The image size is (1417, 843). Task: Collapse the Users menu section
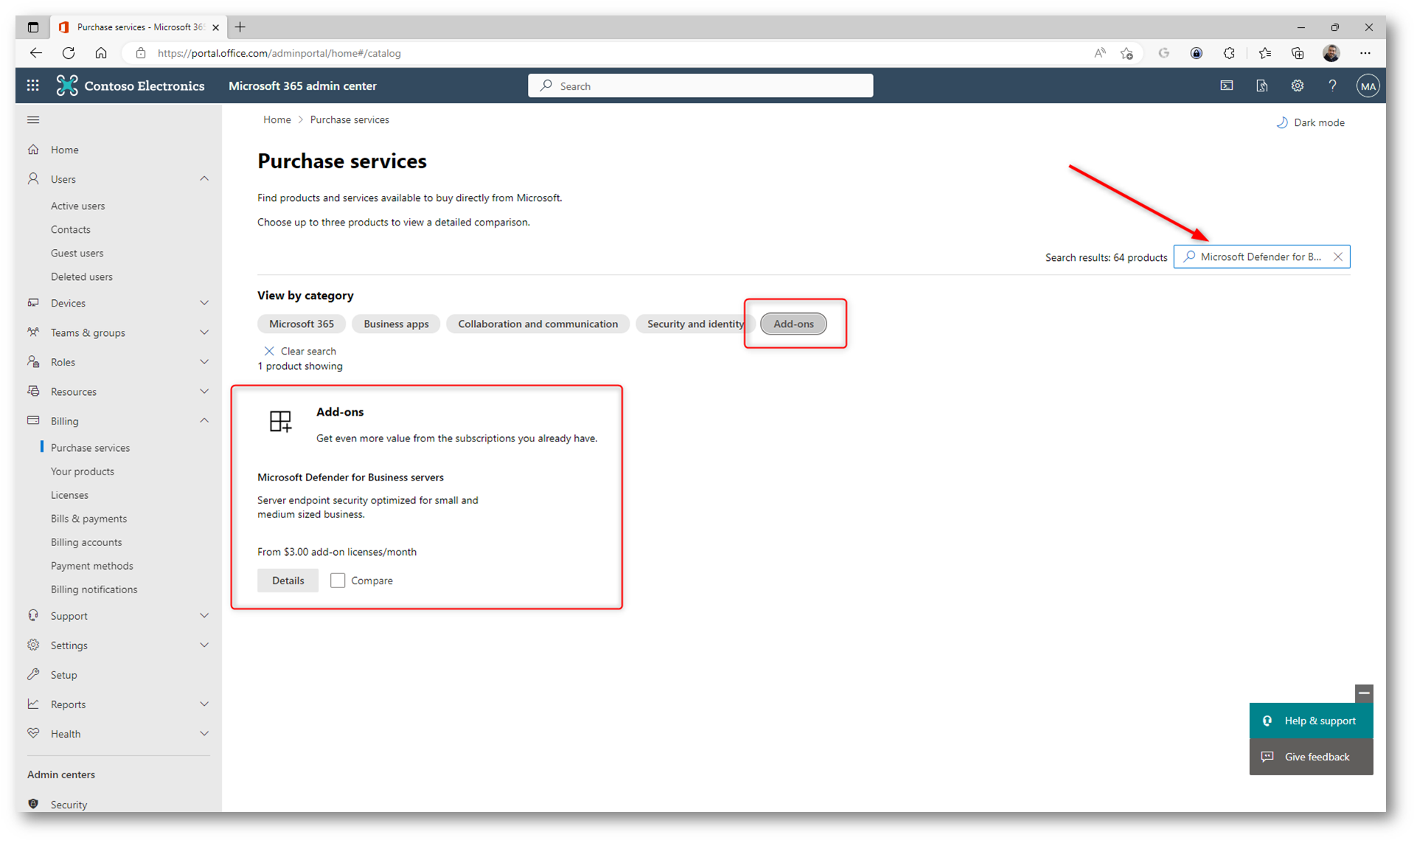[203, 179]
